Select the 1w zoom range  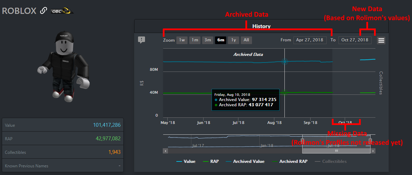[x=182, y=40]
